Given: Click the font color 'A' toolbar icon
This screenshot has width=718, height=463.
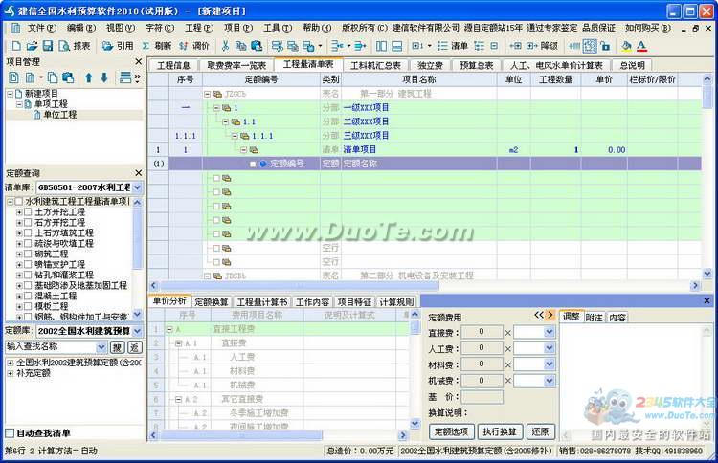Looking at the screenshot, I should point(641,46).
